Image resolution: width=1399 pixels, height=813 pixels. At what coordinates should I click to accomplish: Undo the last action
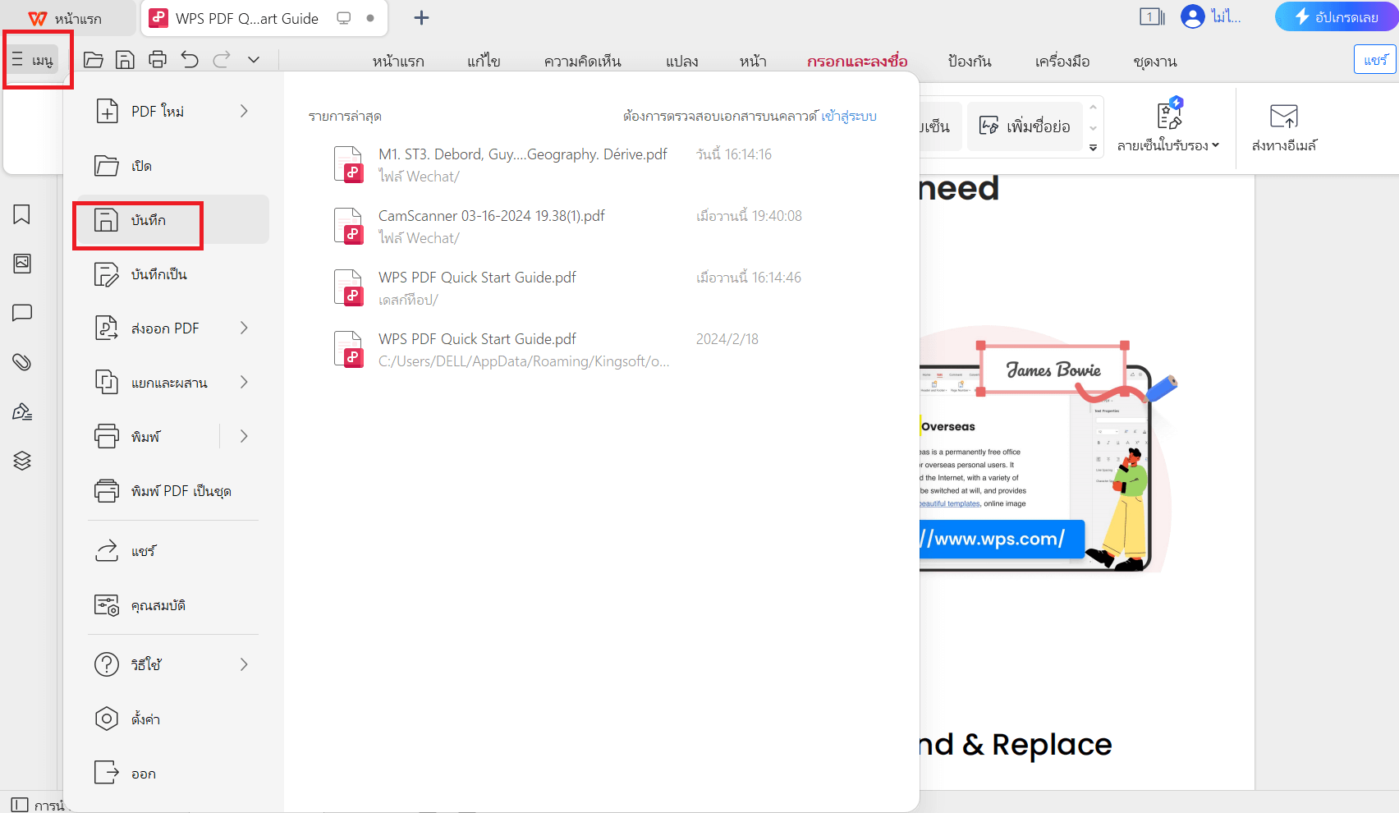point(190,60)
